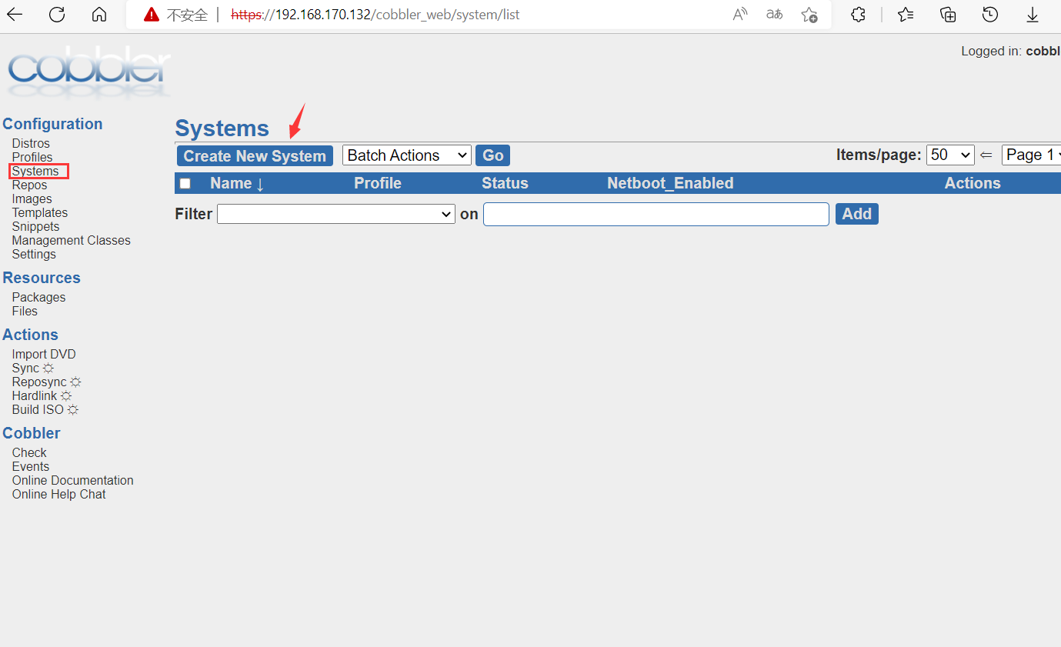Run Hardlink from the Actions list

pyautogui.click(x=42, y=396)
